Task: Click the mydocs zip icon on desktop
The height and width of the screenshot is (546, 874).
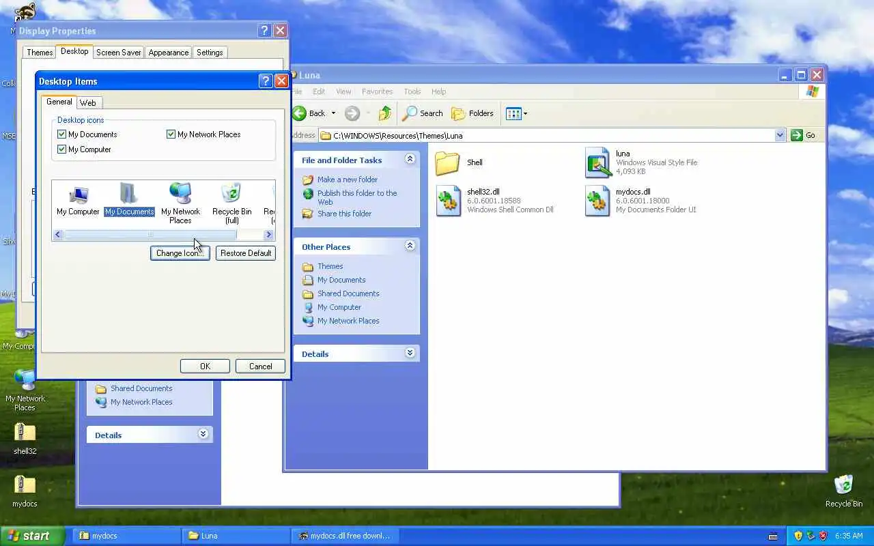Action: [25, 485]
